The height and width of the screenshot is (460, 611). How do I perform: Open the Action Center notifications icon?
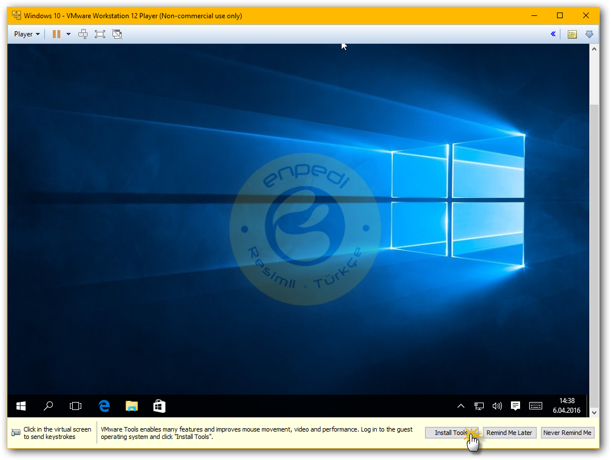point(515,406)
